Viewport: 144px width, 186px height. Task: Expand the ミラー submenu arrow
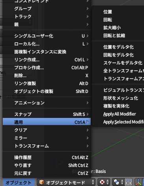88,138
